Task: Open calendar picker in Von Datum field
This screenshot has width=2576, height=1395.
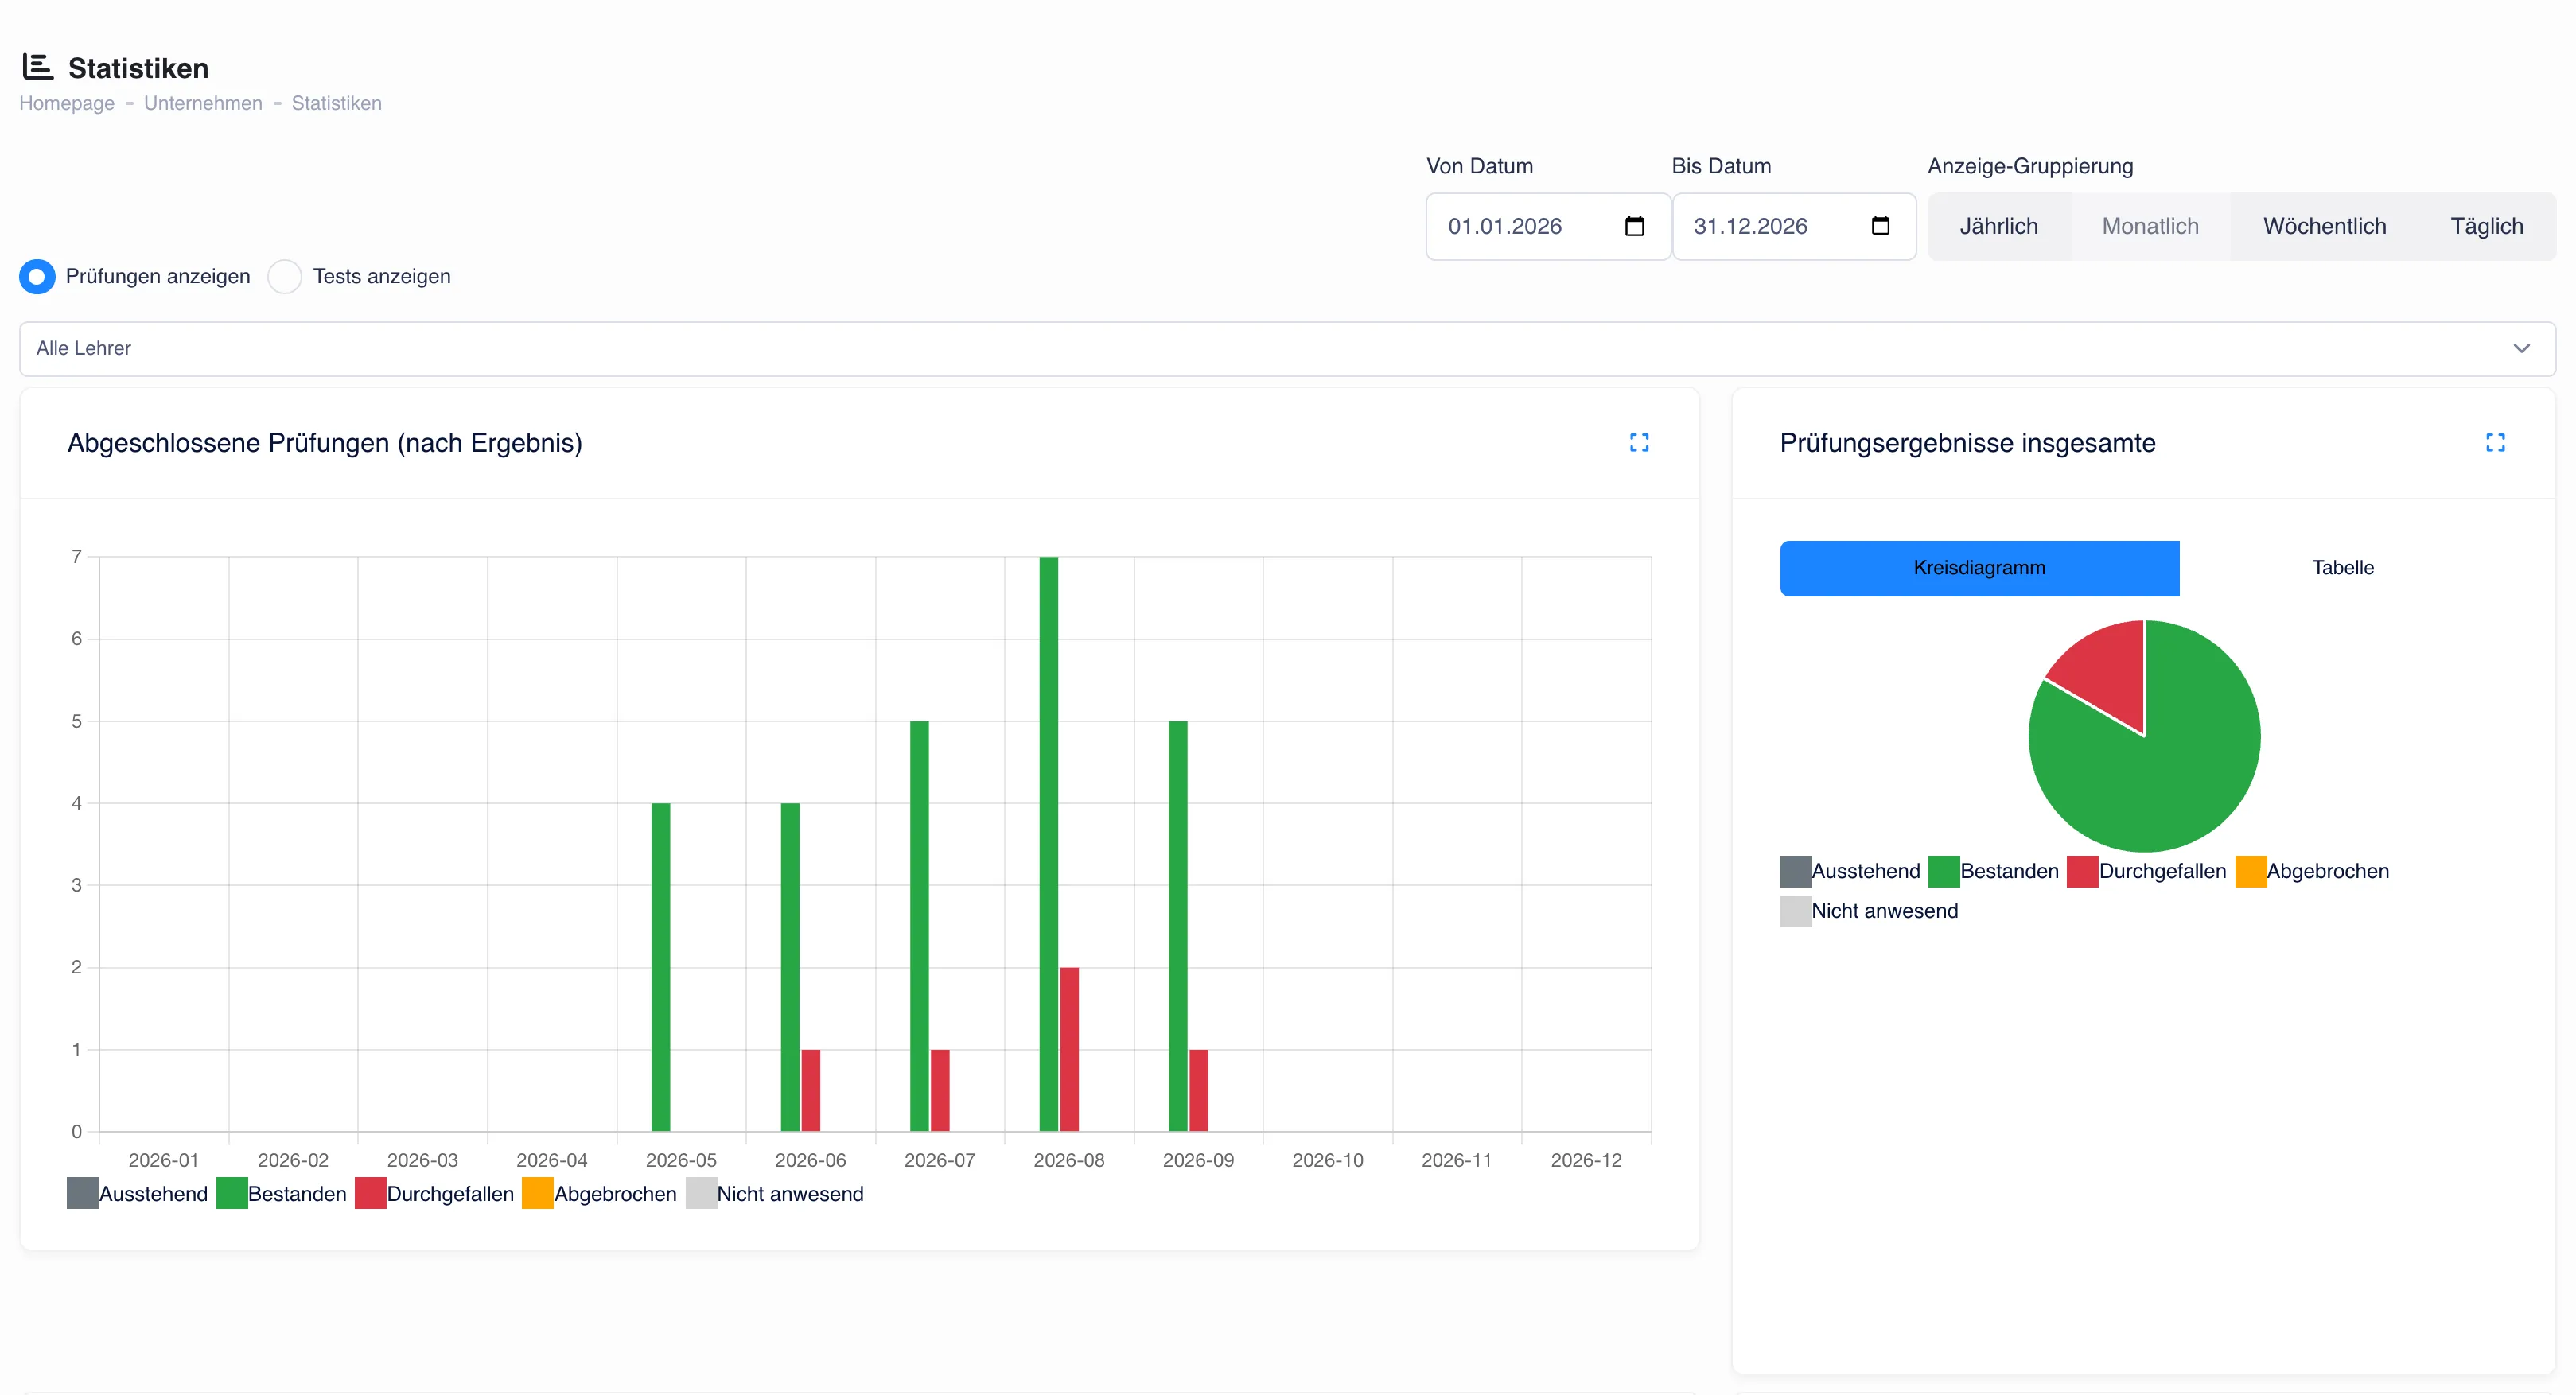Action: click(1634, 226)
